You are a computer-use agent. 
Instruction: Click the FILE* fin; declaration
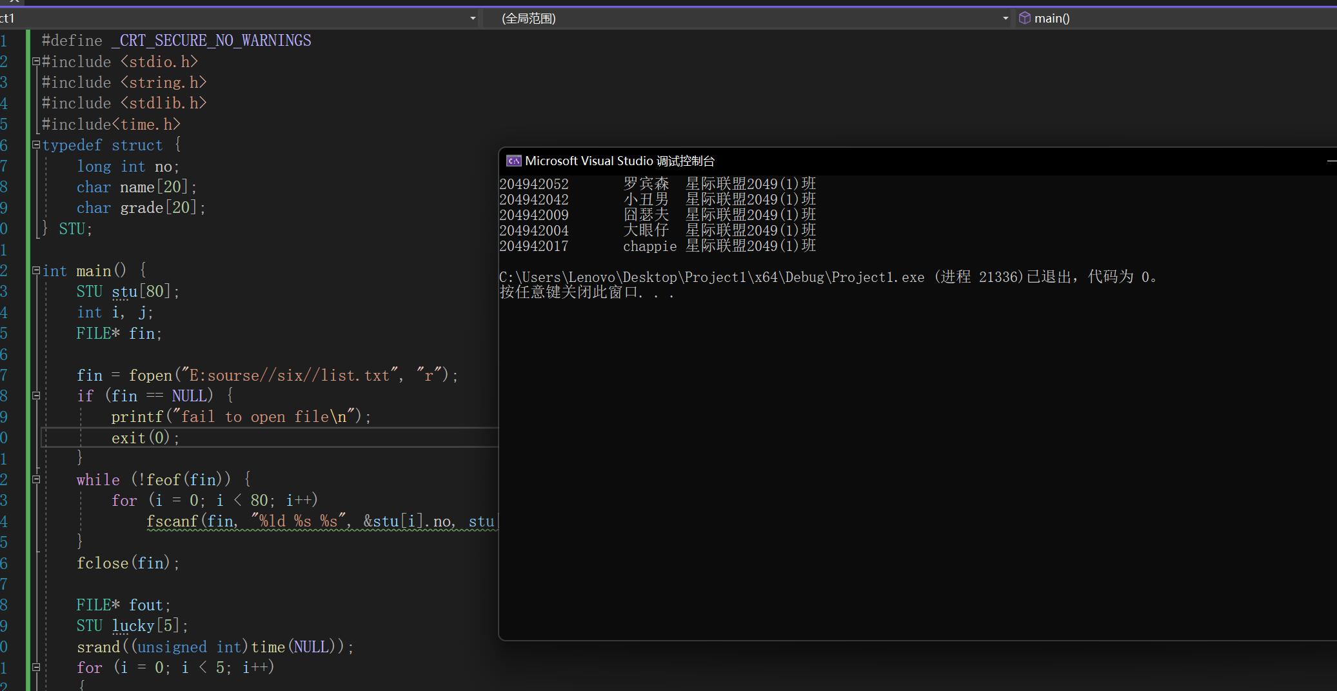click(x=119, y=334)
